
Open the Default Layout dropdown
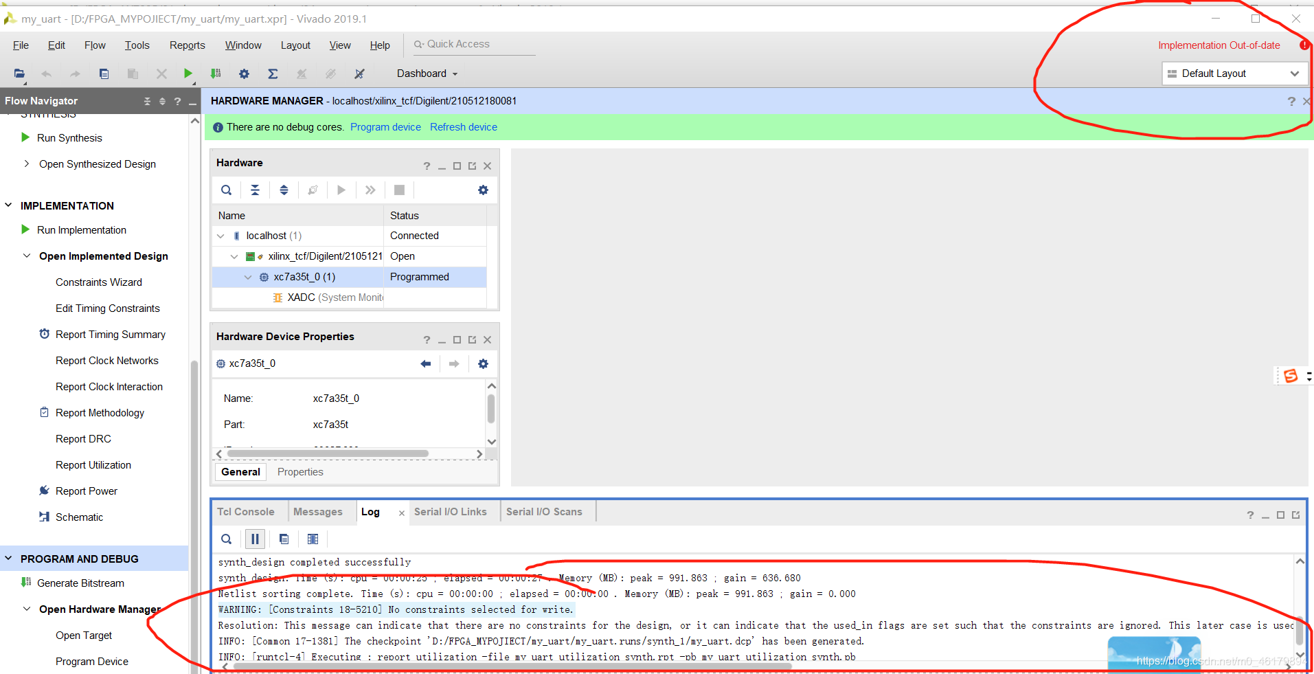click(x=1294, y=73)
